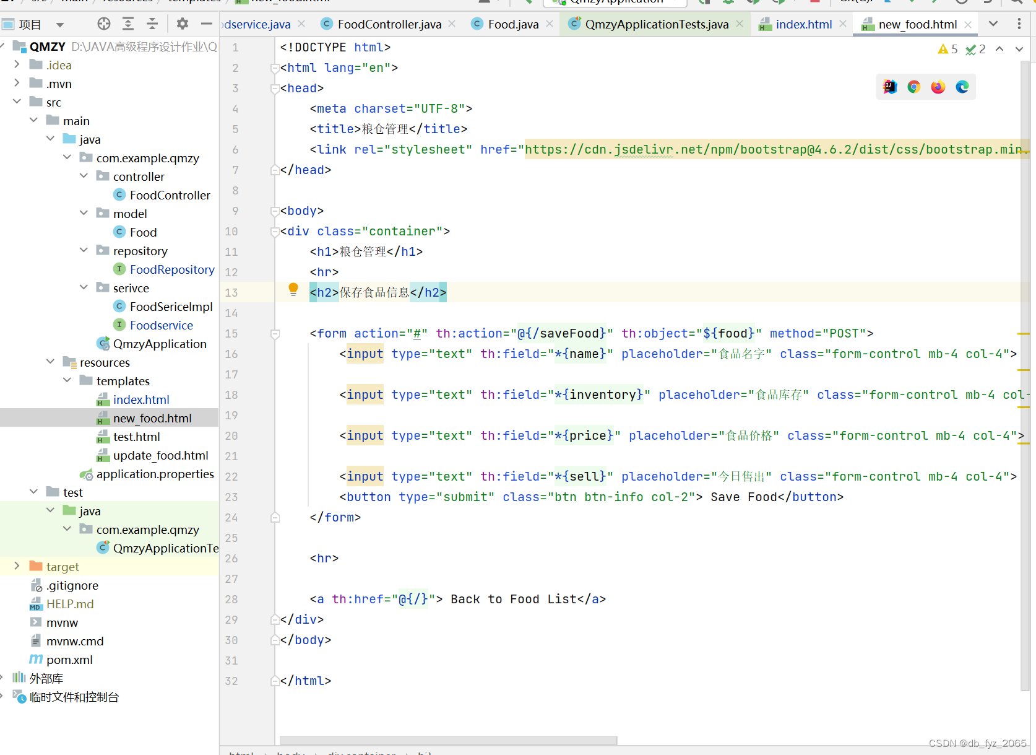
Task: Collapse the model package arrow
Action: (x=84, y=213)
